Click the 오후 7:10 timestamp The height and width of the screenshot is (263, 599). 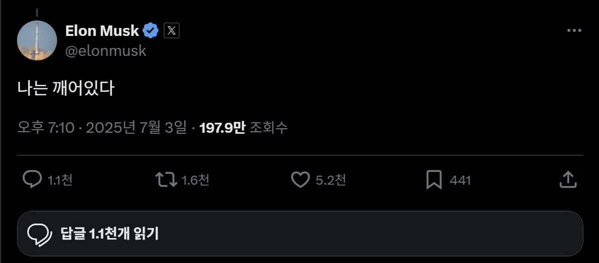click(46, 128)
